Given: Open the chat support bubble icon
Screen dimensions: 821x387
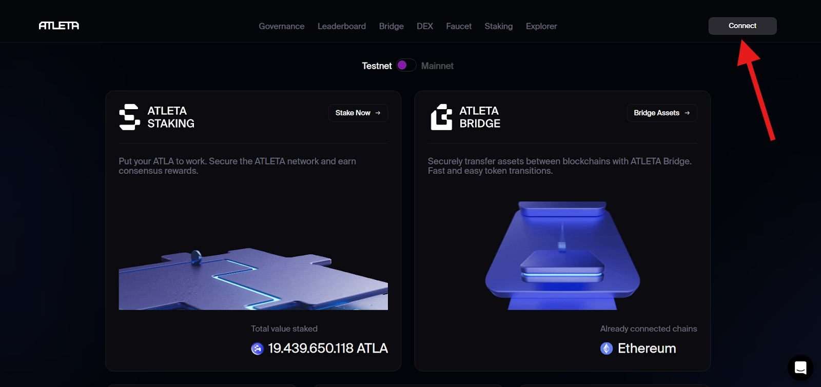Looking at the screenshot, I should [x=800, y=368].
